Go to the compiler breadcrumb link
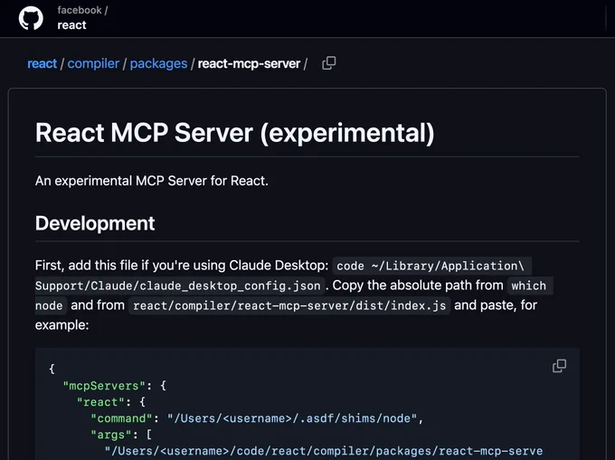This screenshot has height=460, width=615. click(x=93, y=63)
